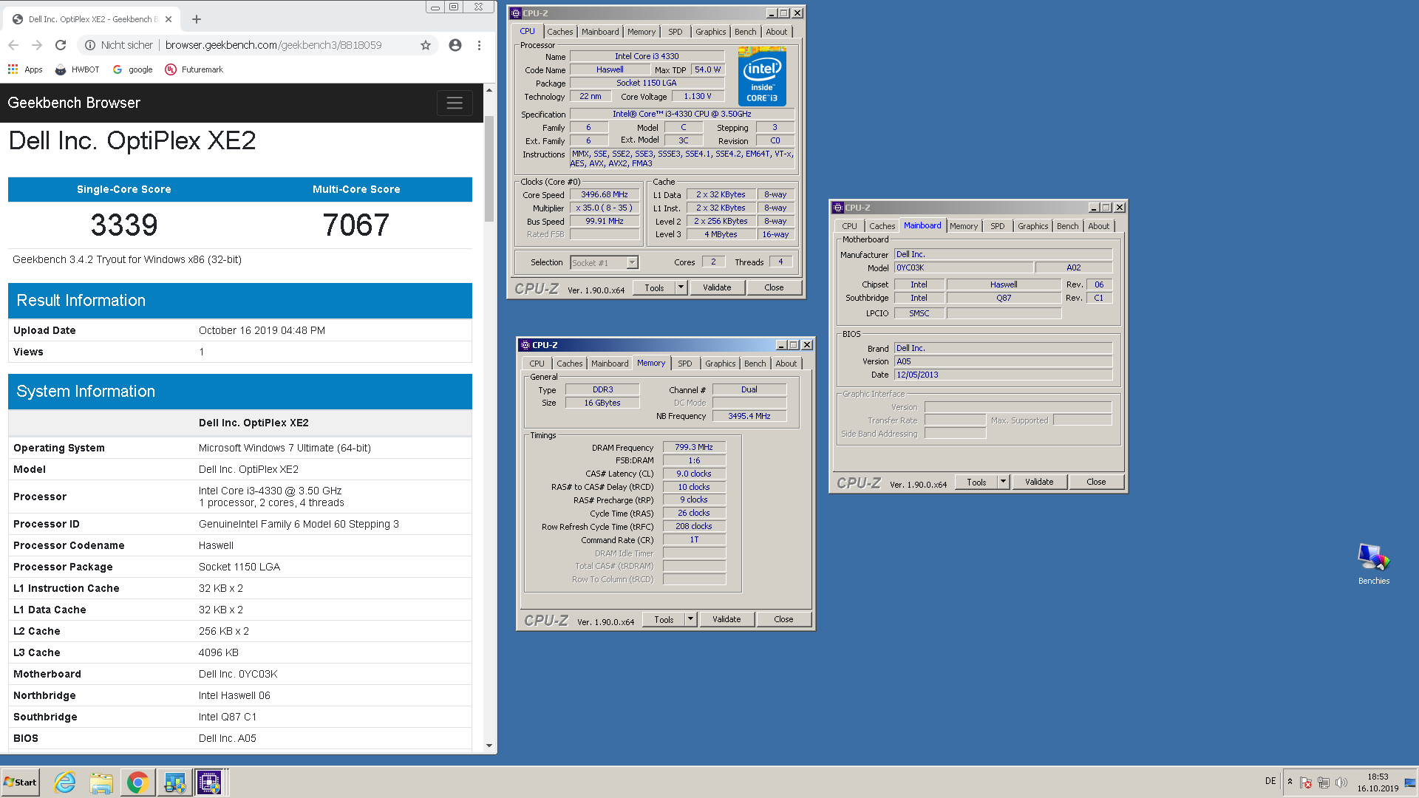Click Validate in CPU tab window
This screenshot has width=1419, height=798.
coord(717,288)
